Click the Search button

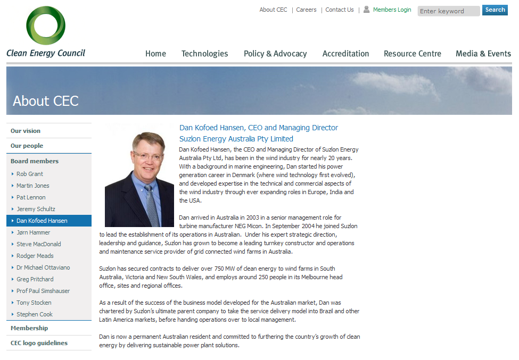point(495,10)
